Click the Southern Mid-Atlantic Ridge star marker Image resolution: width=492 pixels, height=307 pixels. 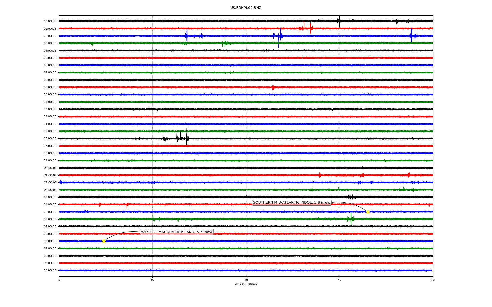(x=368, y=212)
